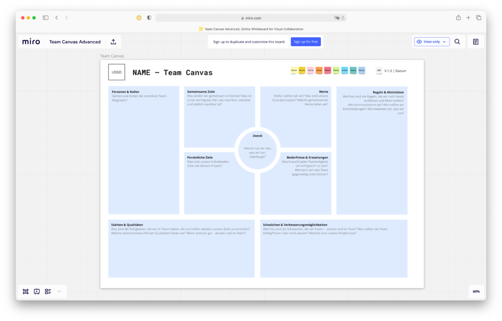Open the search icon in top bar
The image size is (502, 321).
point(457,42)
